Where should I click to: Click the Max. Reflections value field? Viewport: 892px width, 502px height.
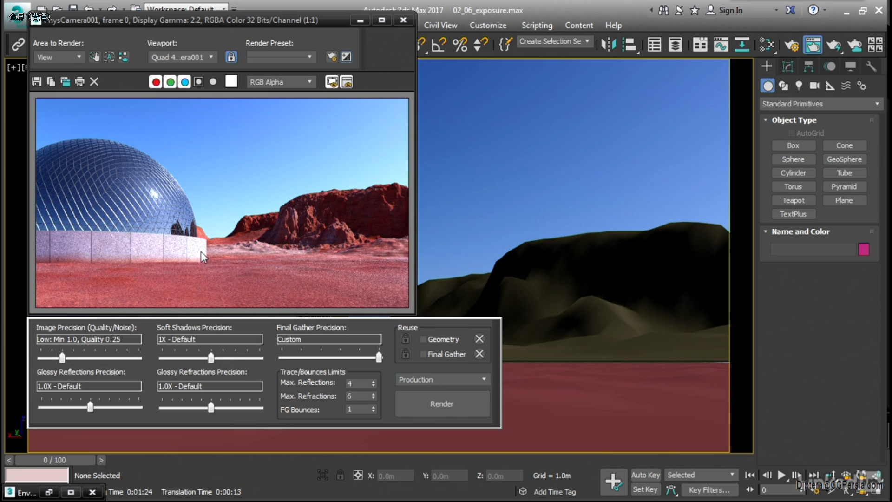[x=357, y=383]
